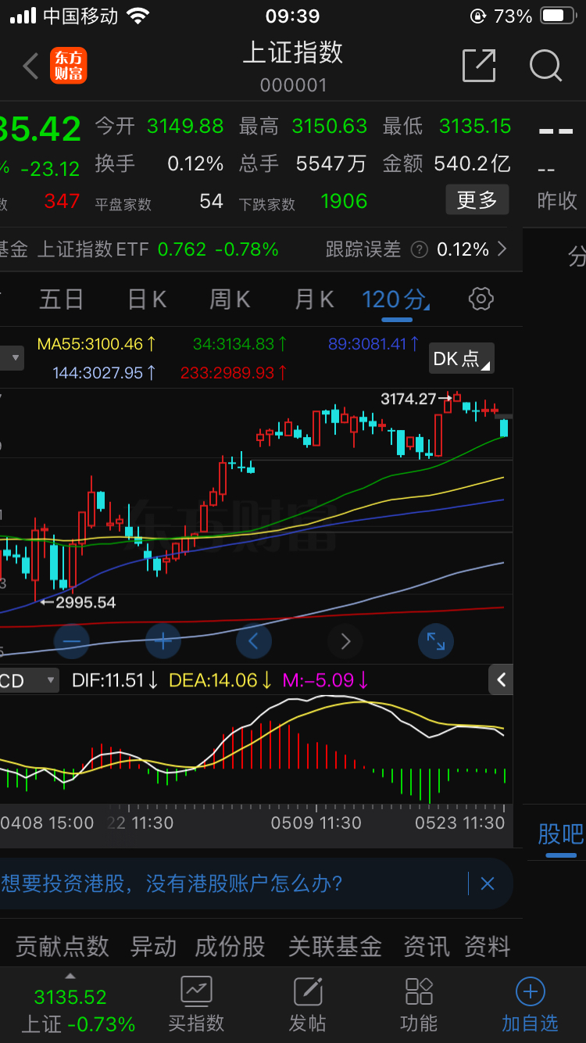Tap the 0509 11:30 time axis label
Viewport: 586px width, 1043px height.
coord(316,823)
